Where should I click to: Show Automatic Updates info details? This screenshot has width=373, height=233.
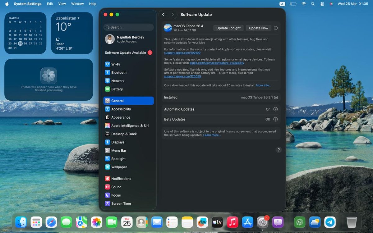[275, 109]
